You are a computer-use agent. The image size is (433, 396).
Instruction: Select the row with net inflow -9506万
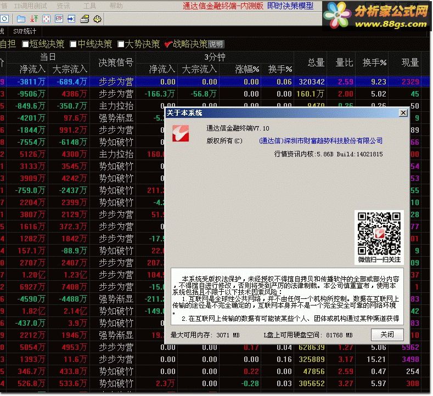click(215, 94)
